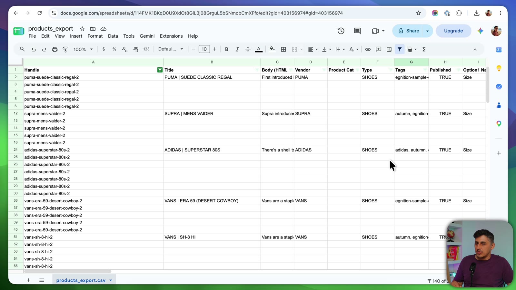
Task: Open Google Keep side panel
Action: click(x=499, y=68)
